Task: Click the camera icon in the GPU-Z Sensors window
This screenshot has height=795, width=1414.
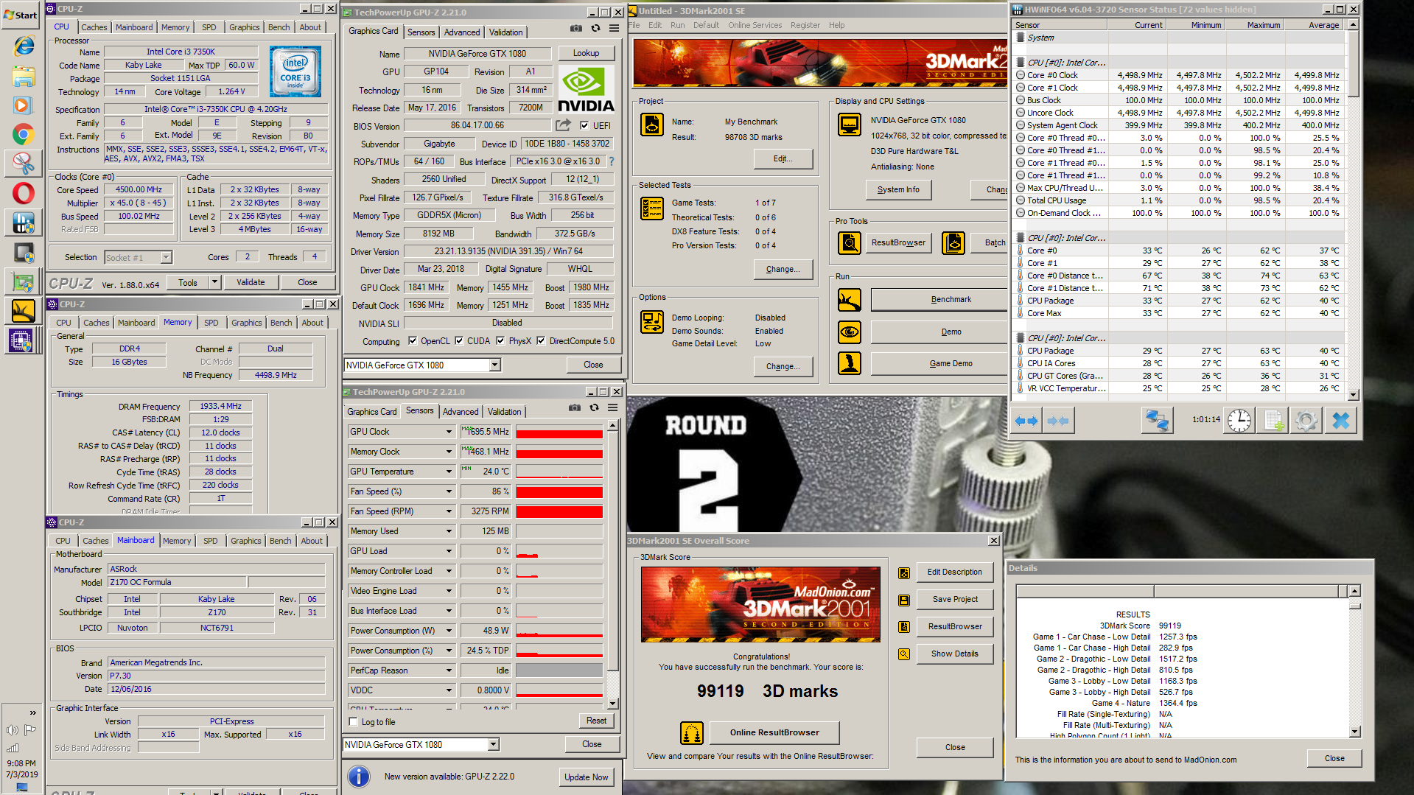Action: [x=575, y=407]
